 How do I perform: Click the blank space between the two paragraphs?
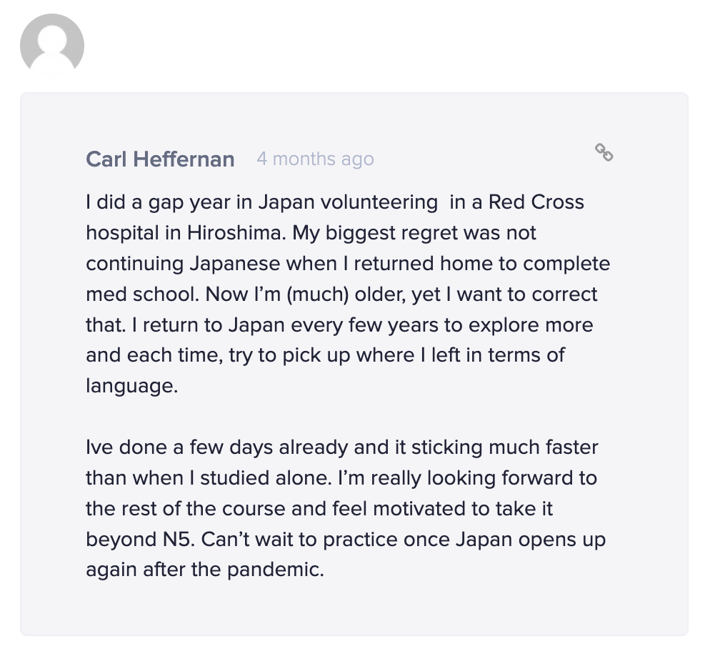(x=348, y=417)
